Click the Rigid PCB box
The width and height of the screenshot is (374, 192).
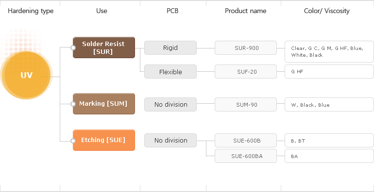click(170, 48)
